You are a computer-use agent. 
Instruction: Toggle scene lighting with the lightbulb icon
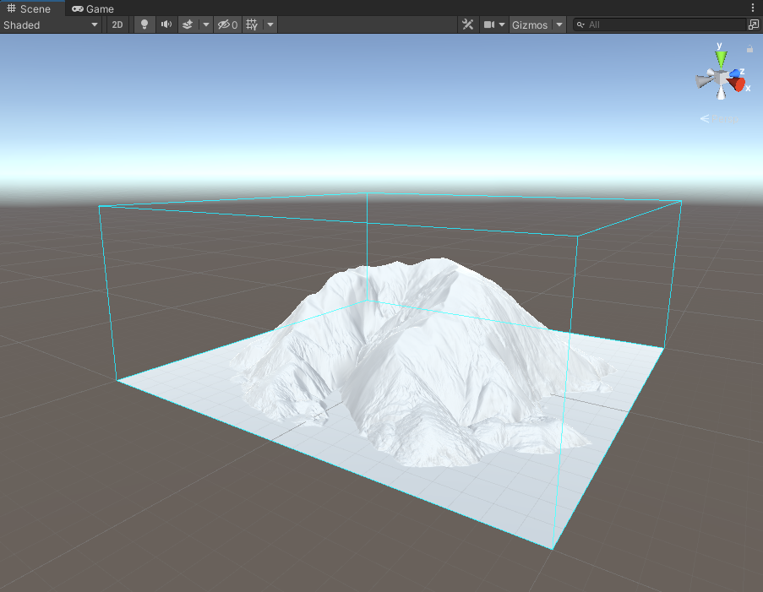click(144, 24)
